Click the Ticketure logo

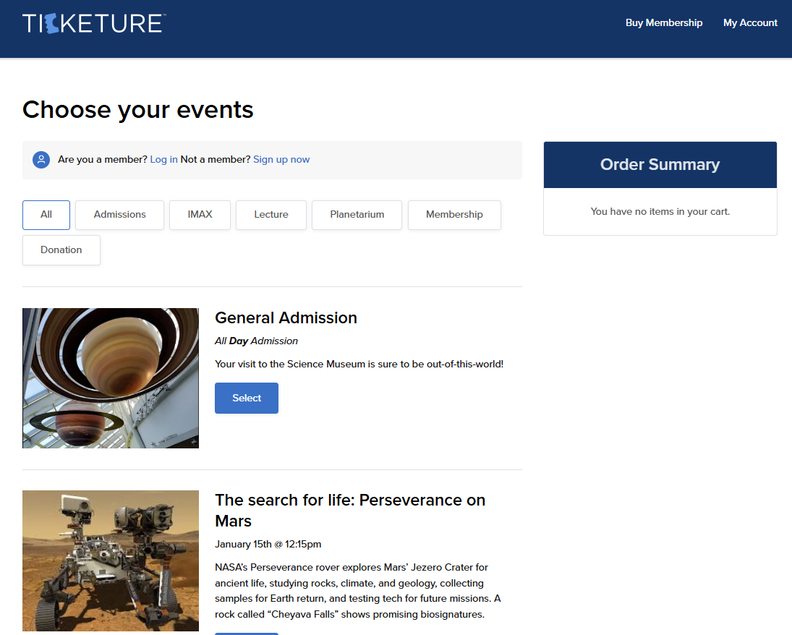pyautogui.click(x=93, y=23)
